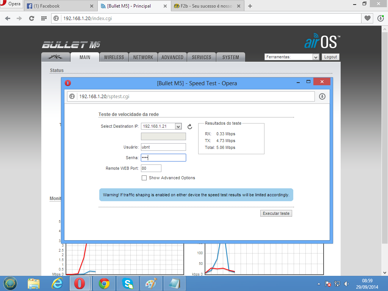Image resolution: width=388 pixels, height=291 pixels.
Task: Open a new browser tab
Action: tap(250, 6)
